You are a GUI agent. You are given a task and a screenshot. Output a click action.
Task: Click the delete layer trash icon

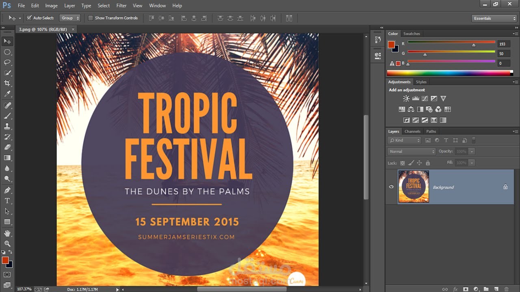click(x=506, y=289)
